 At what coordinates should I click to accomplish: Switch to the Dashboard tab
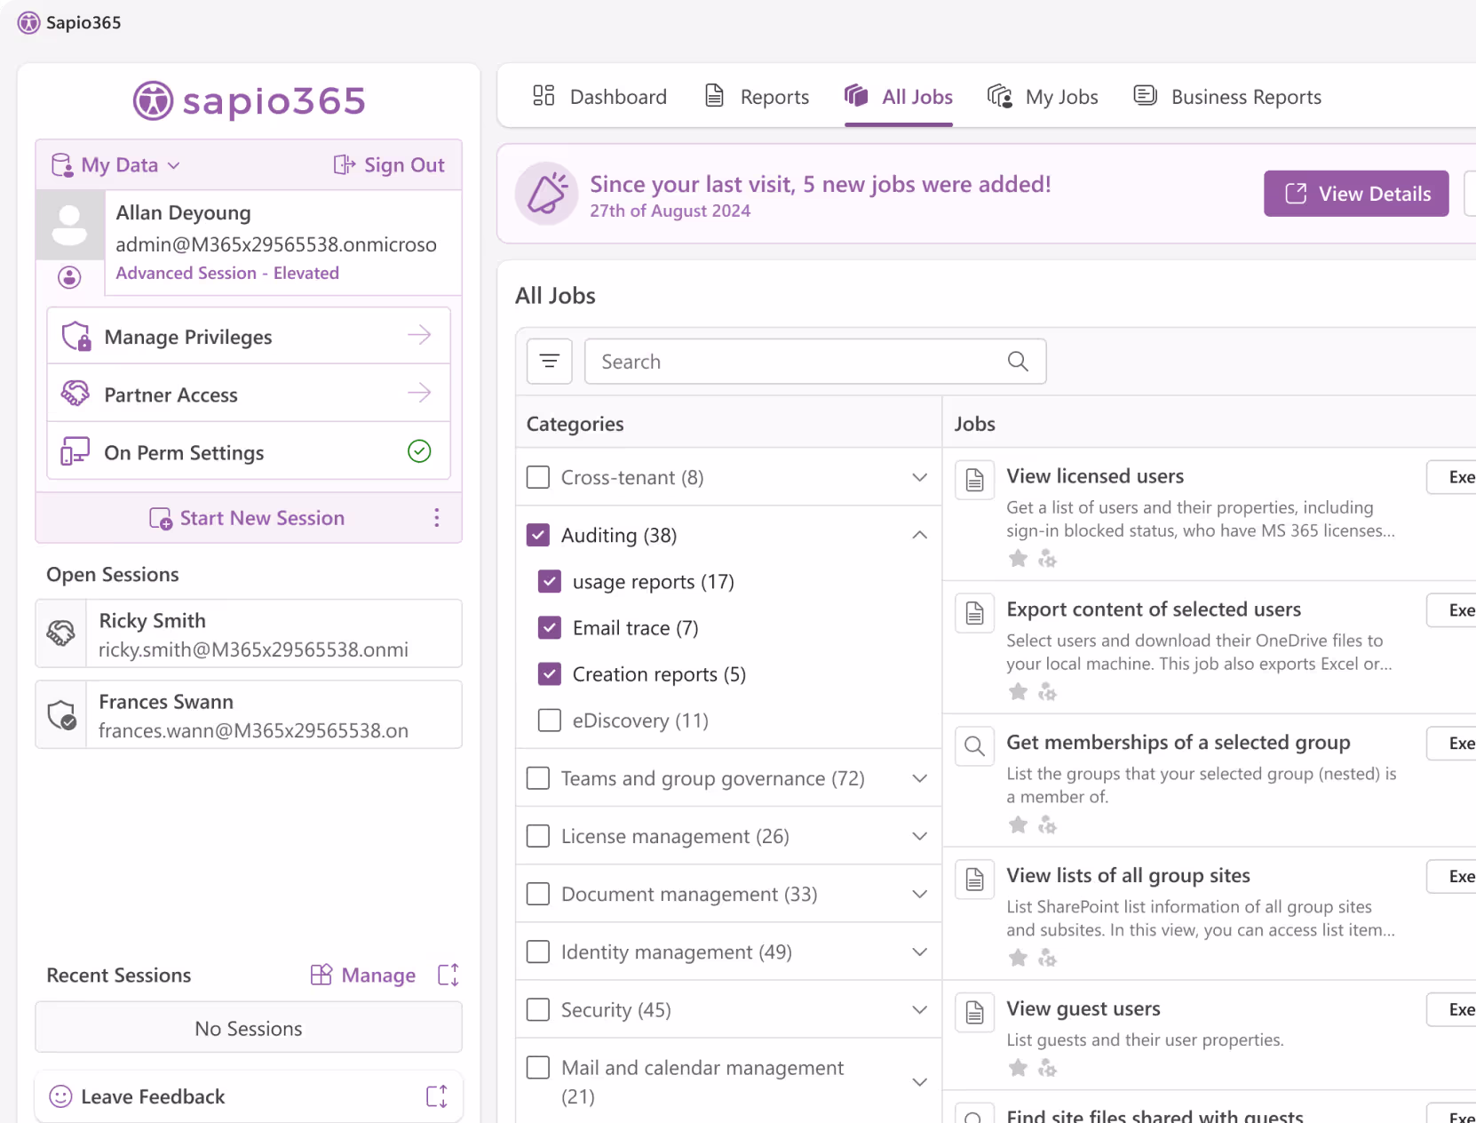pyautogui.click(x=599, y=96)
